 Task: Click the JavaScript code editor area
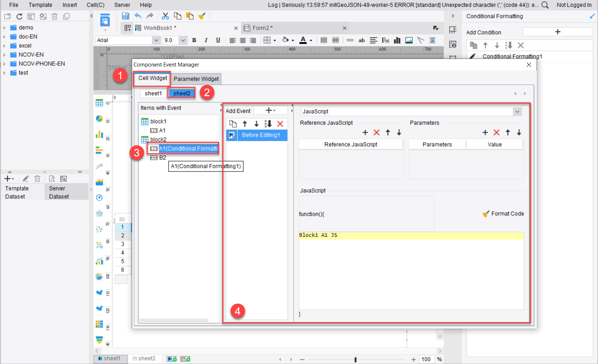[411, 271]
